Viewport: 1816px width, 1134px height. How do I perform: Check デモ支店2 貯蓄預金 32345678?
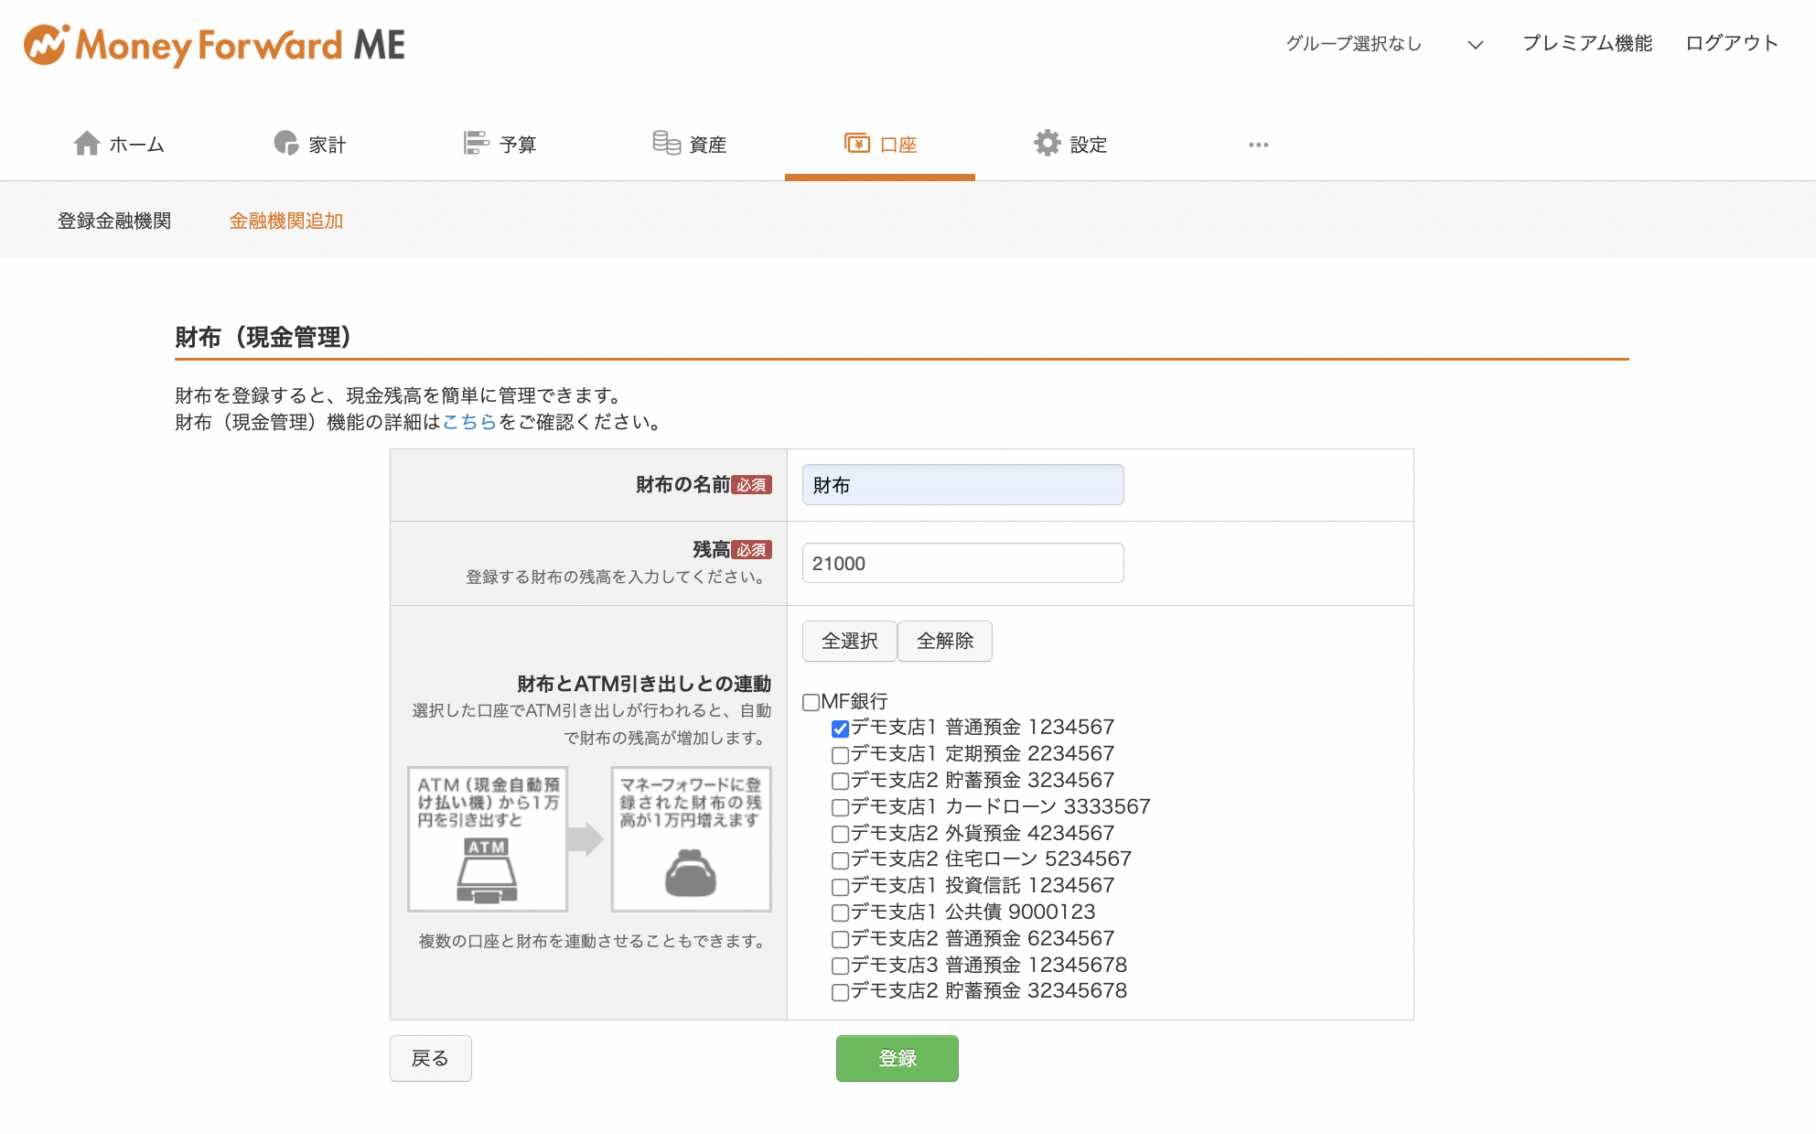tap(840, 992)
